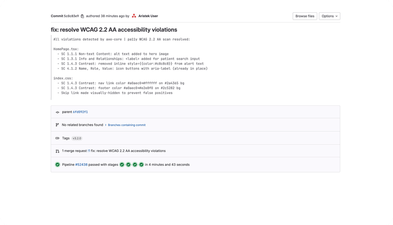Screen dimensions: 393x225
Task: Click the 'All violations detected by axe-core' line
Action: pos(122,39)
